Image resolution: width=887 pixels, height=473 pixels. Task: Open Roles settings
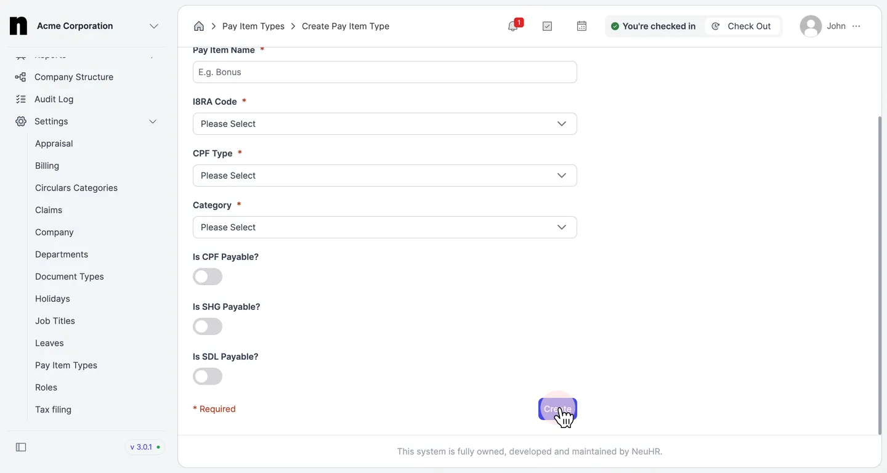[46, 387]
